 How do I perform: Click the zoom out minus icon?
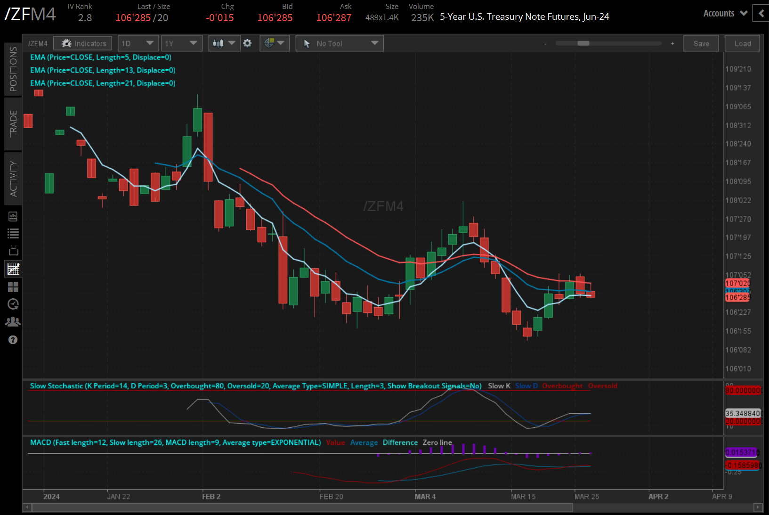pyautogui.click(x=545, y=44)
